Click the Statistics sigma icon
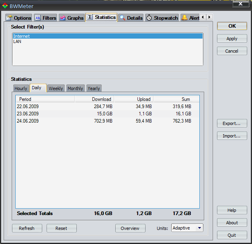This screenshot has width=252, height=244. (x=90, y=17)
